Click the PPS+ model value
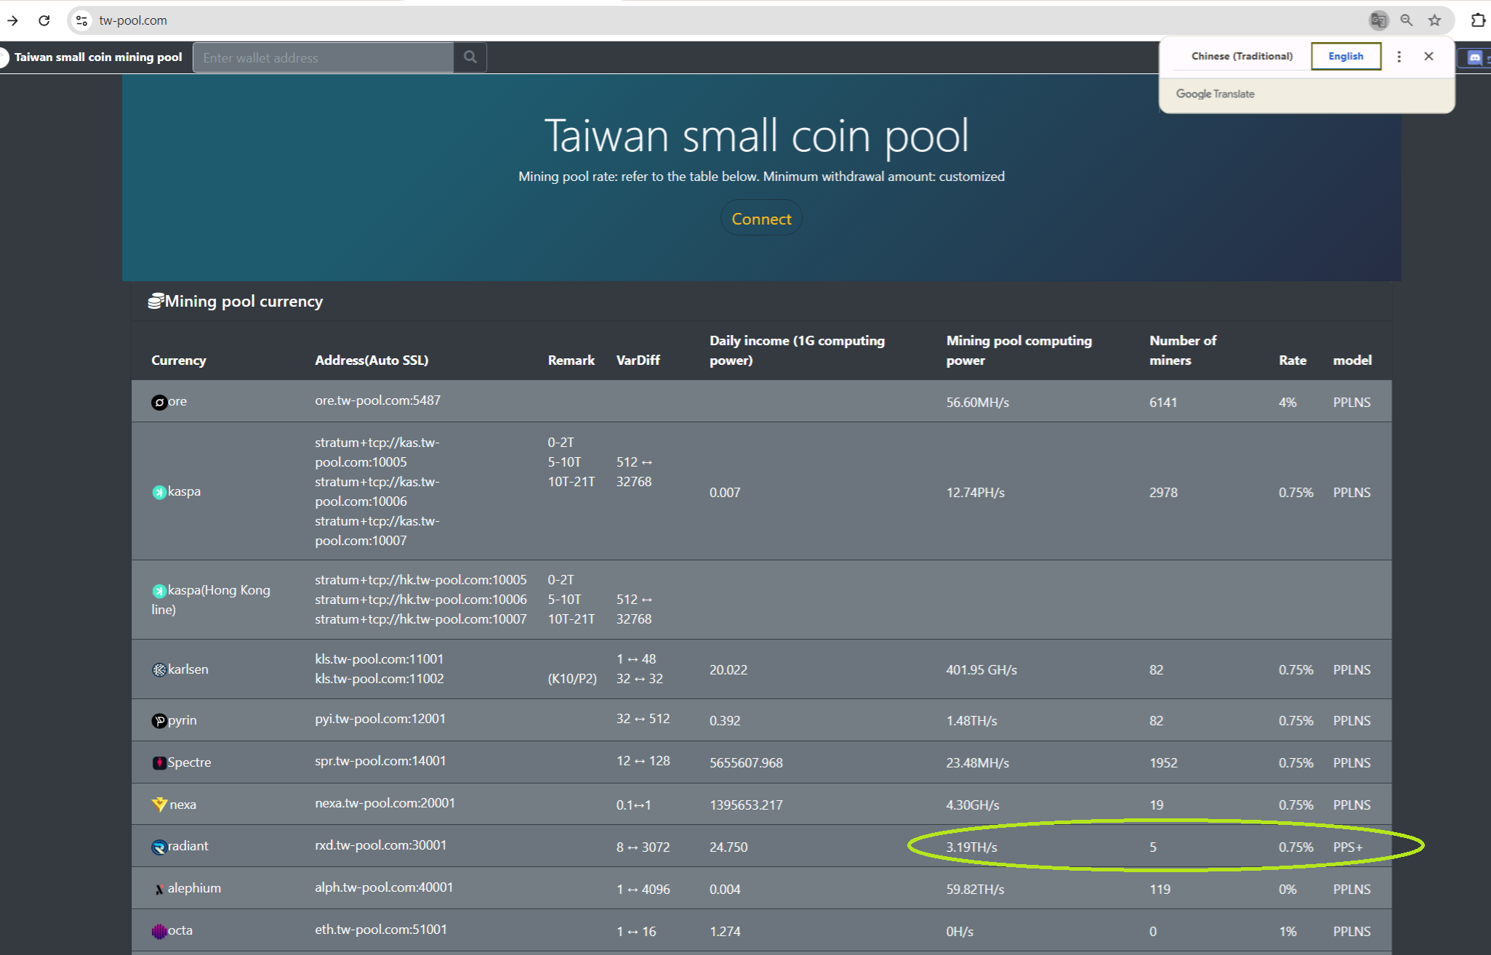 click(x=1349, y=847)
